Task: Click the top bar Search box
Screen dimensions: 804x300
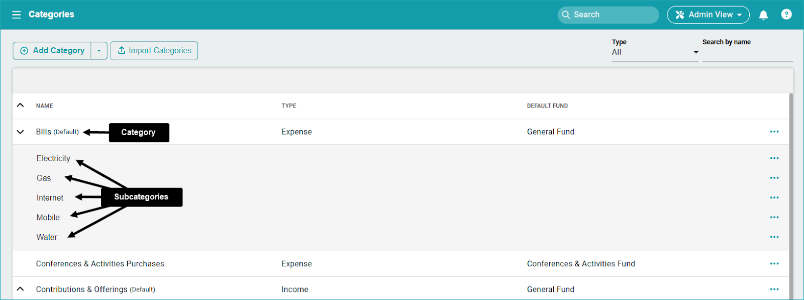Action: tap(608, 15)
